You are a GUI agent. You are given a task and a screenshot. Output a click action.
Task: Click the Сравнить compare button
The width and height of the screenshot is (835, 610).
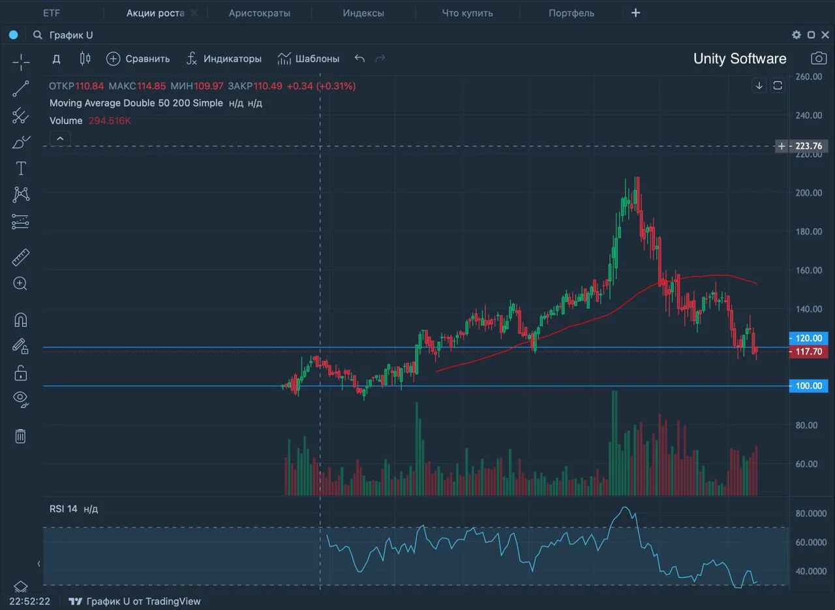(138, 59)
